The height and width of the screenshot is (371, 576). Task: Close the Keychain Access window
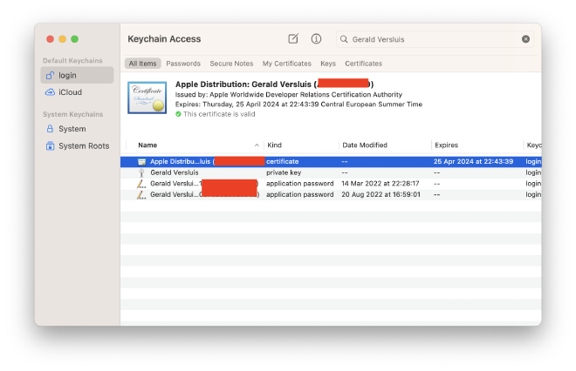[x=51, y=39]
